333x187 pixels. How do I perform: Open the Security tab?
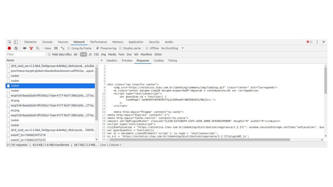point(154,42)
